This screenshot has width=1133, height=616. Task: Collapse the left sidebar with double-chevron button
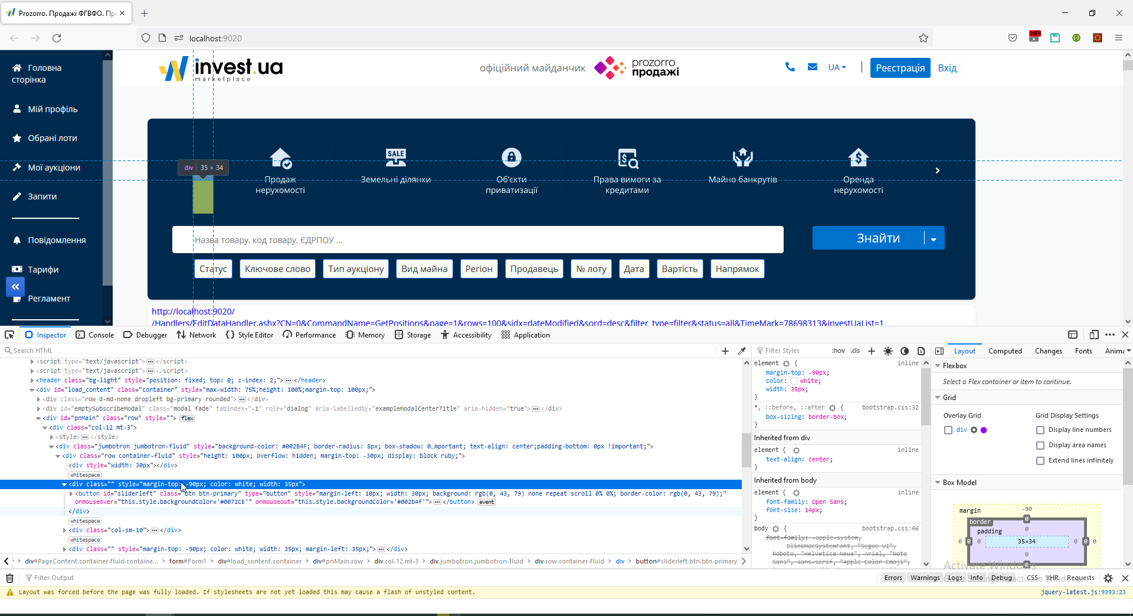[15, 287]
